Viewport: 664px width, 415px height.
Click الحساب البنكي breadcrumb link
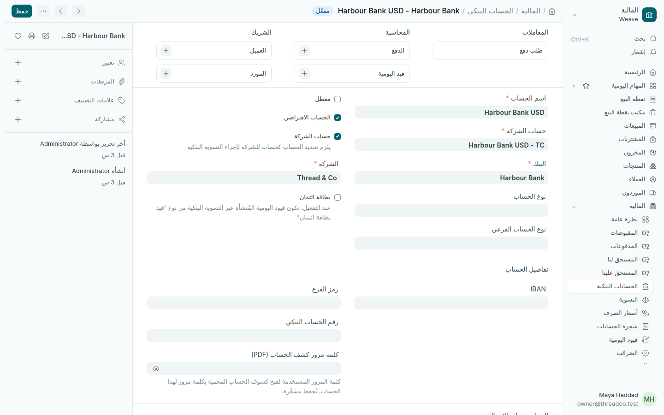coord(490,11)
